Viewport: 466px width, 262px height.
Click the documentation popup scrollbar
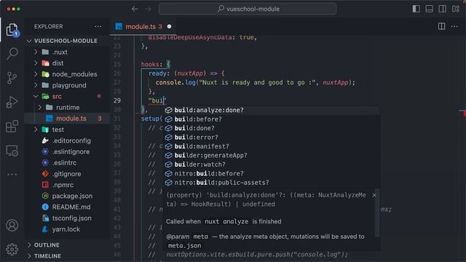[x=377, y=213]
